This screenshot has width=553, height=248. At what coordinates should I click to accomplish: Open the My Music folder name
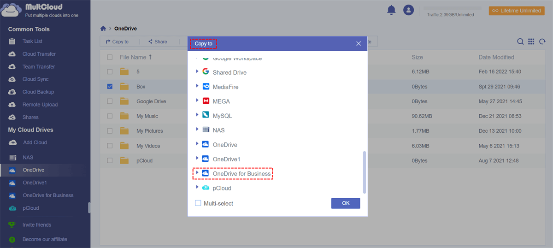[x=147, y=116]
